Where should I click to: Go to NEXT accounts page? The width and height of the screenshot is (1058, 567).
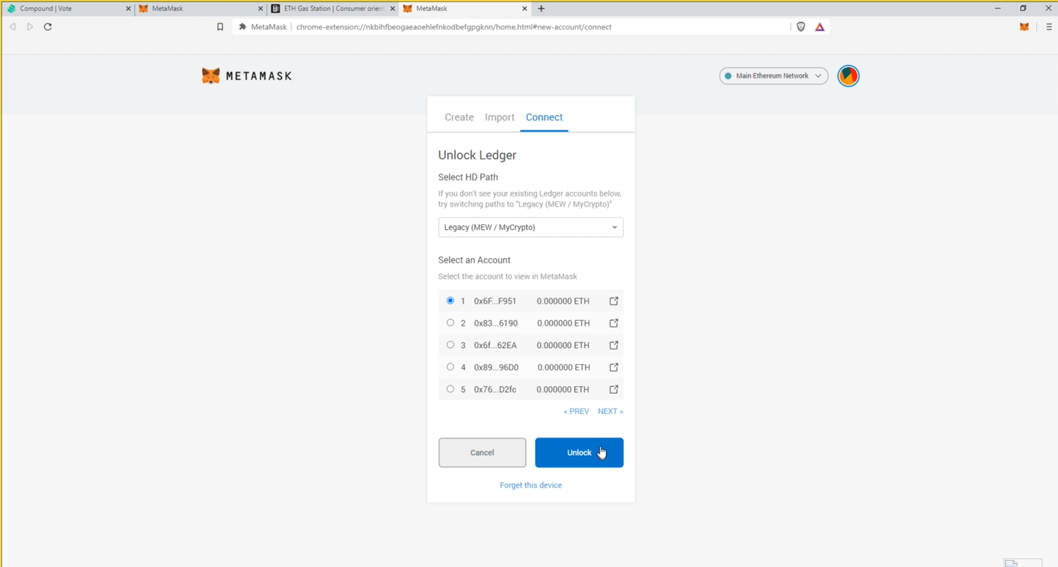click(x=611, y=412)
